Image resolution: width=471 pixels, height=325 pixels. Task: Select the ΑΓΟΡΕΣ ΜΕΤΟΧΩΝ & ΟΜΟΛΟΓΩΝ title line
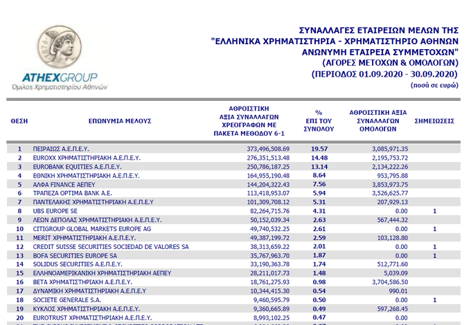[390, 63]
